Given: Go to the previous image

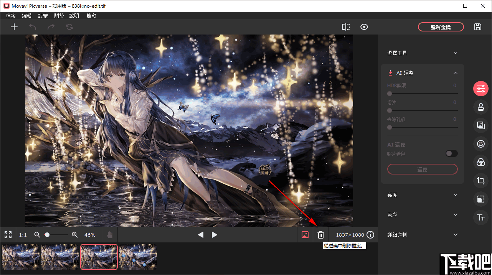Looking at the screenshot, I should point(201,235).
